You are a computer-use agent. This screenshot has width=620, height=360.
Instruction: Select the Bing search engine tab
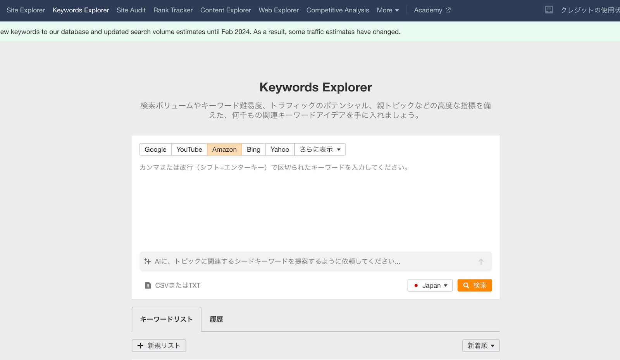(253, 149)
